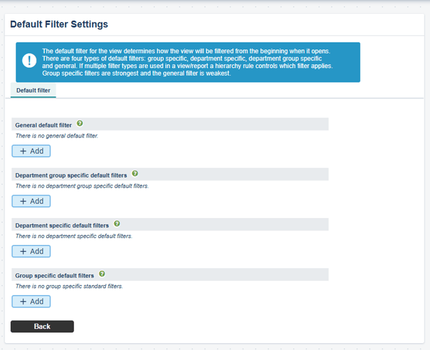Select the General default filter section header
This screenshot has height=350, width=430.
(x=44, y=125)
